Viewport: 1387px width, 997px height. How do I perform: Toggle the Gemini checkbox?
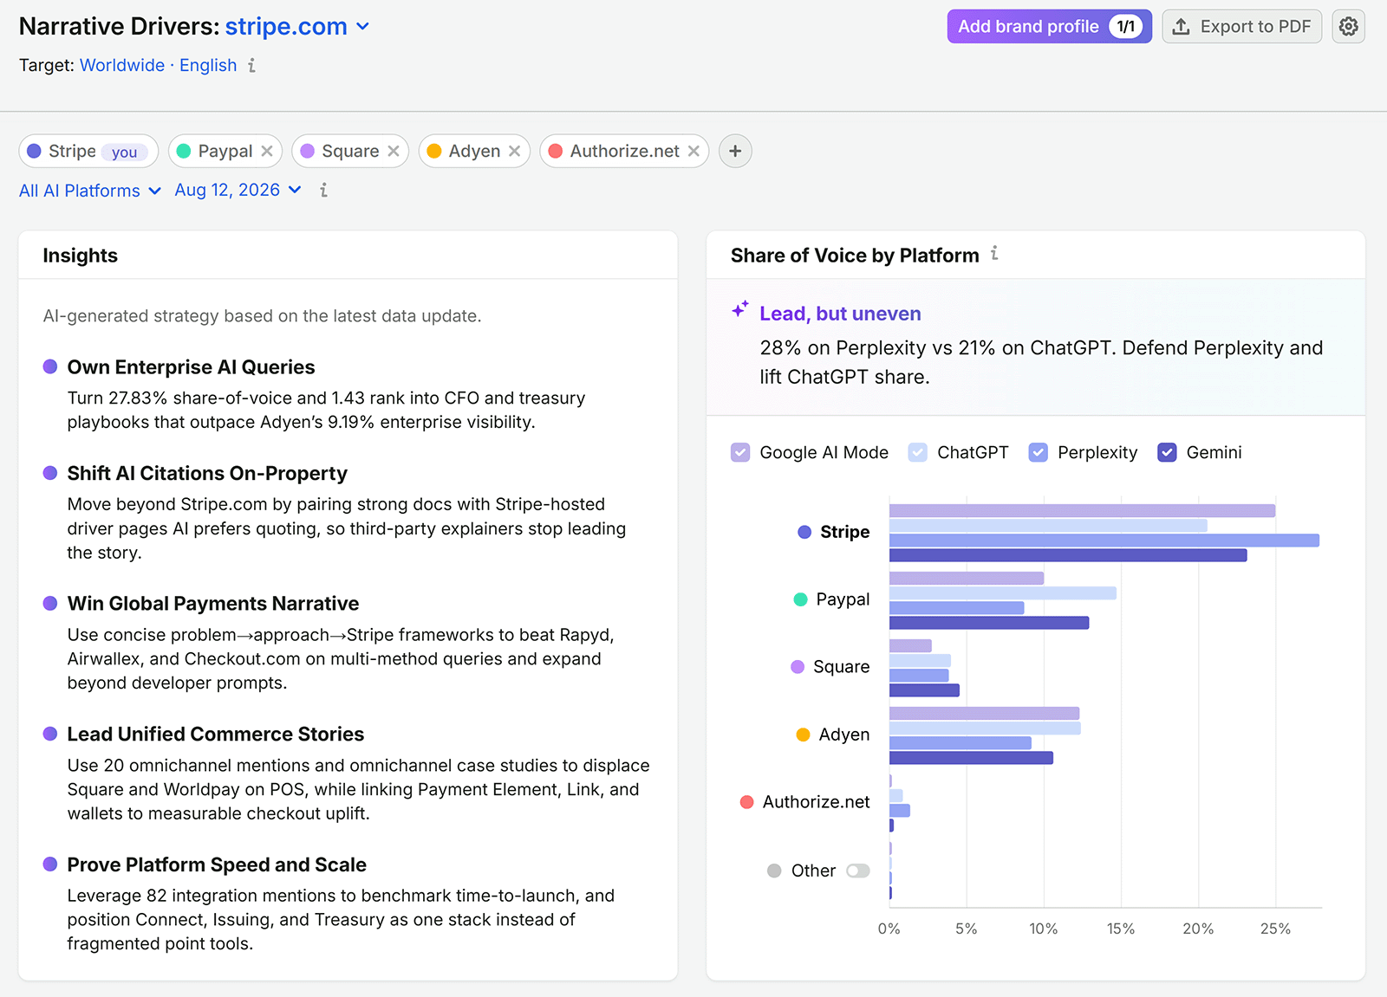1168,452
